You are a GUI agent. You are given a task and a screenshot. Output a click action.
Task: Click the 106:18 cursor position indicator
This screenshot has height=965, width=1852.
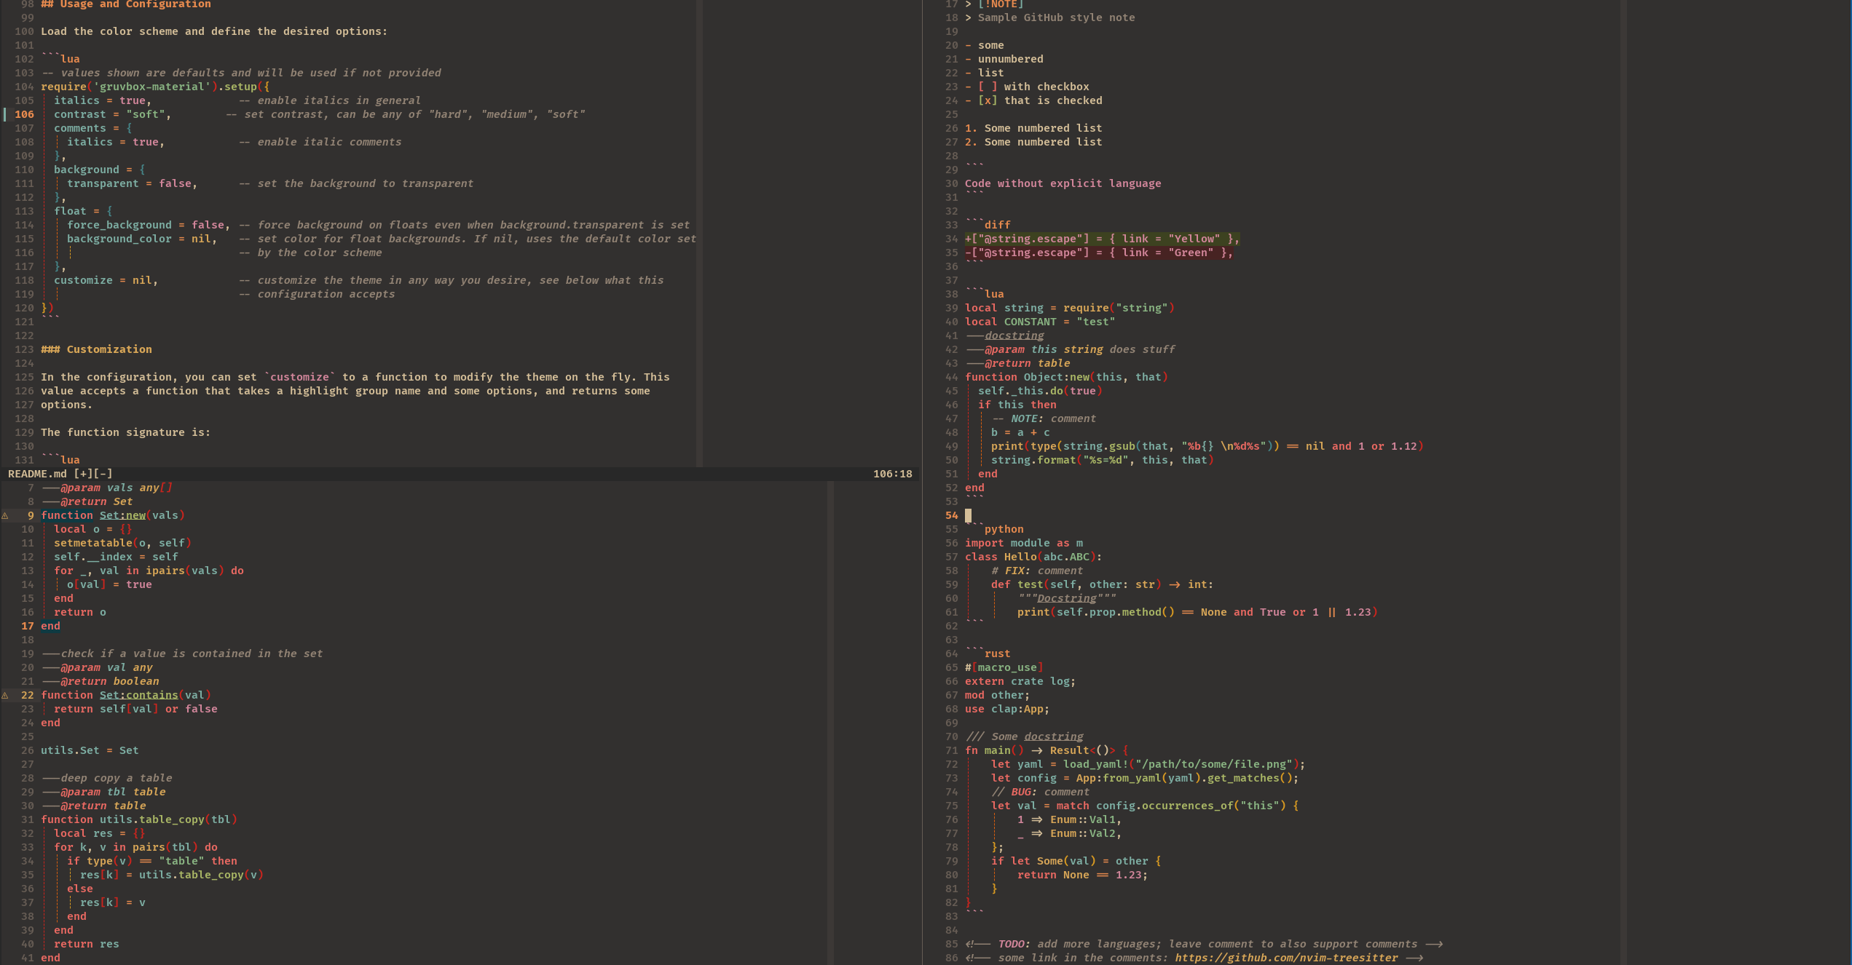click(892, 474)
